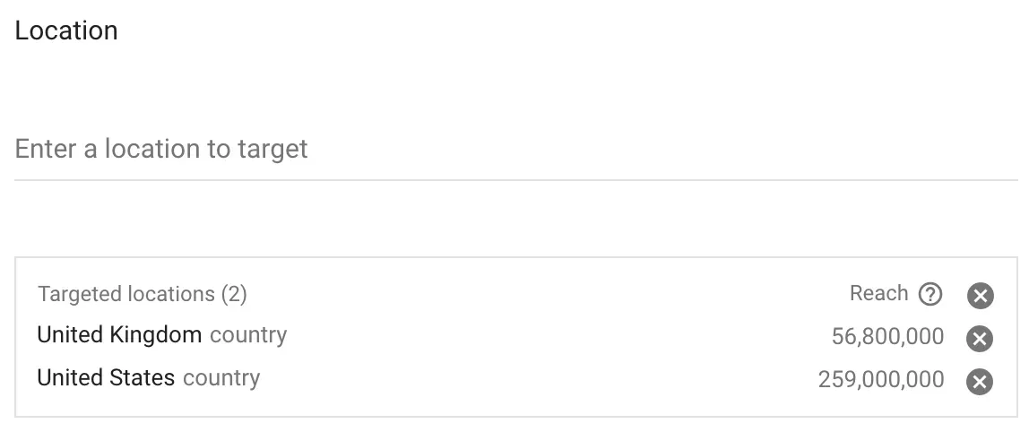Click the word Enter in the placeholder
The width and height of the screenshot is (1029, 432).
tap(46, 149)
